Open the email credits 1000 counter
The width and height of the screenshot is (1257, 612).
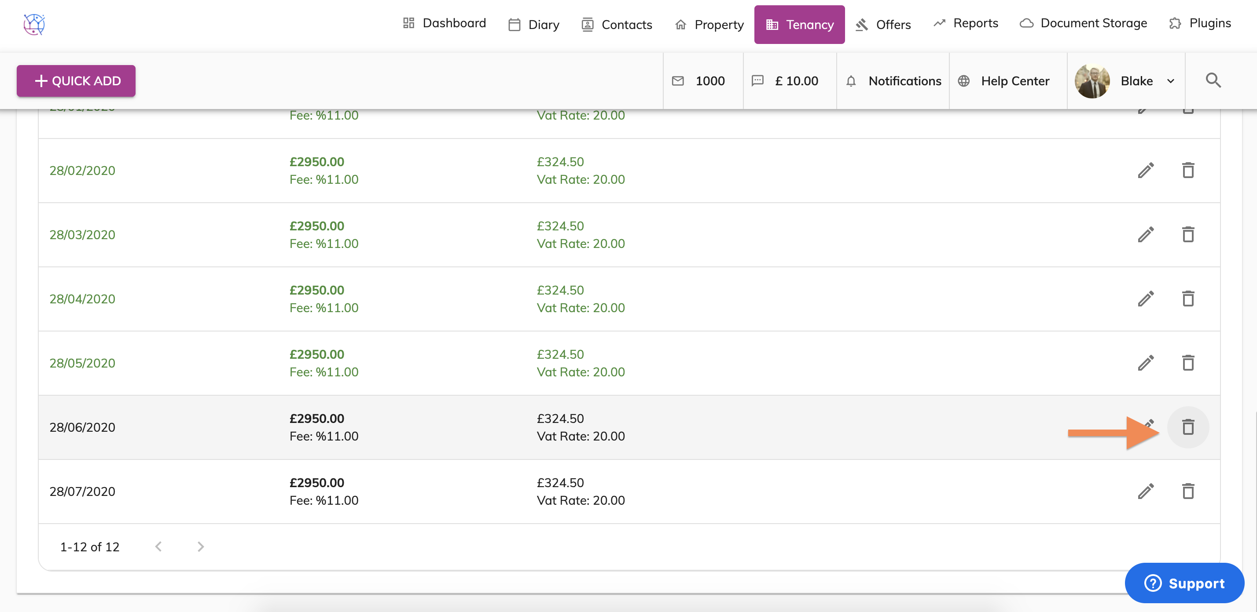tap(699, 81)
